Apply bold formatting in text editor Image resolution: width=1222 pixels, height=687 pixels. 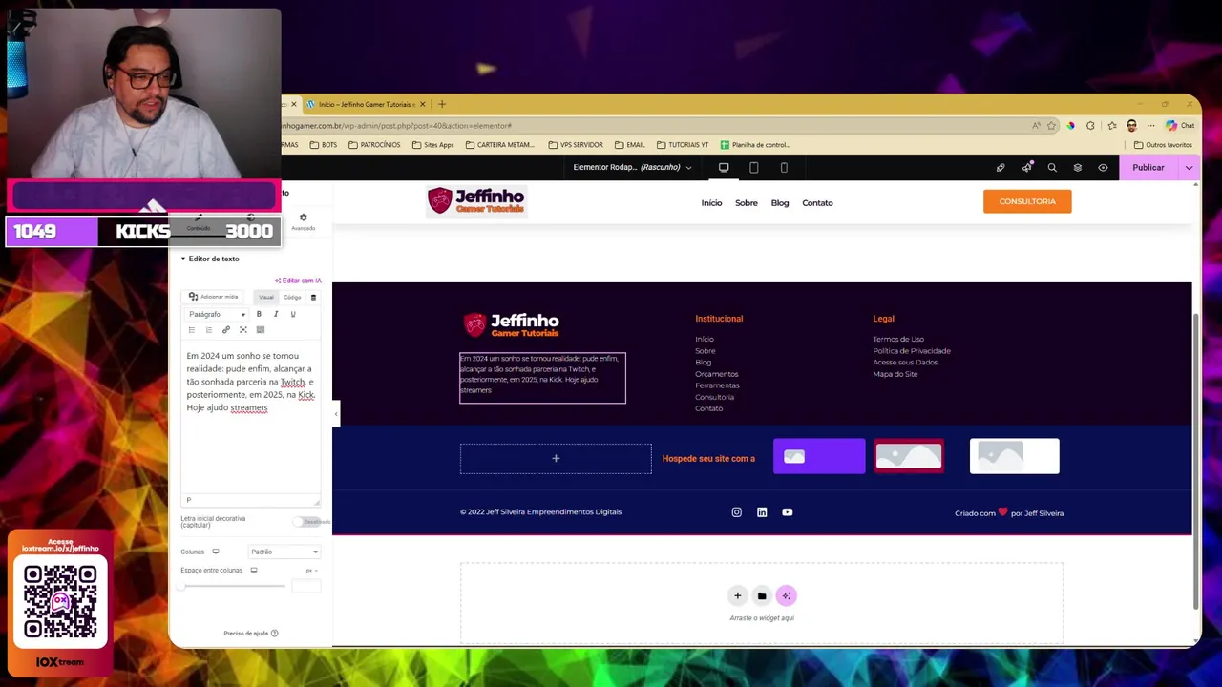point(259,314)
